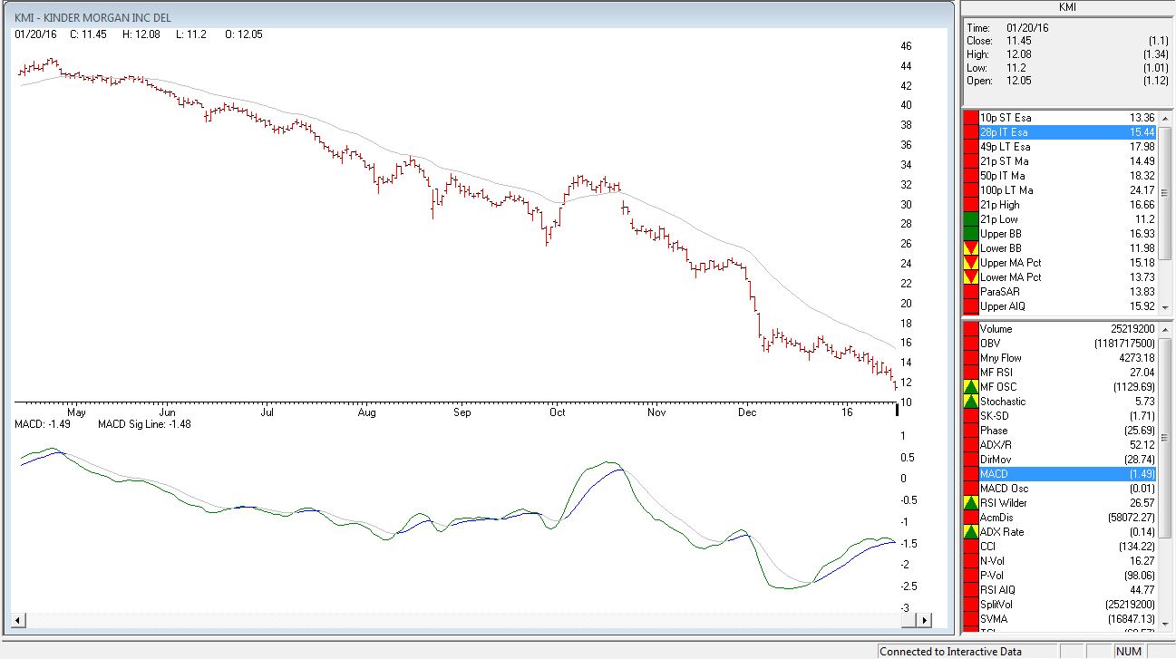Click the Low value 11.2 in the quote panel
This screenshot has height=659, width=1176.
point(1016,68)
